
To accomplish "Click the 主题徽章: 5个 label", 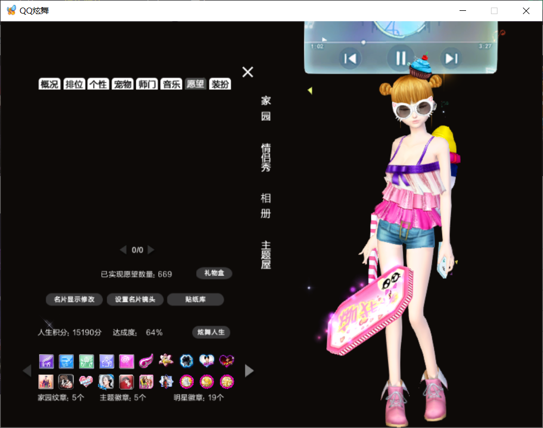I will (123, 398).
